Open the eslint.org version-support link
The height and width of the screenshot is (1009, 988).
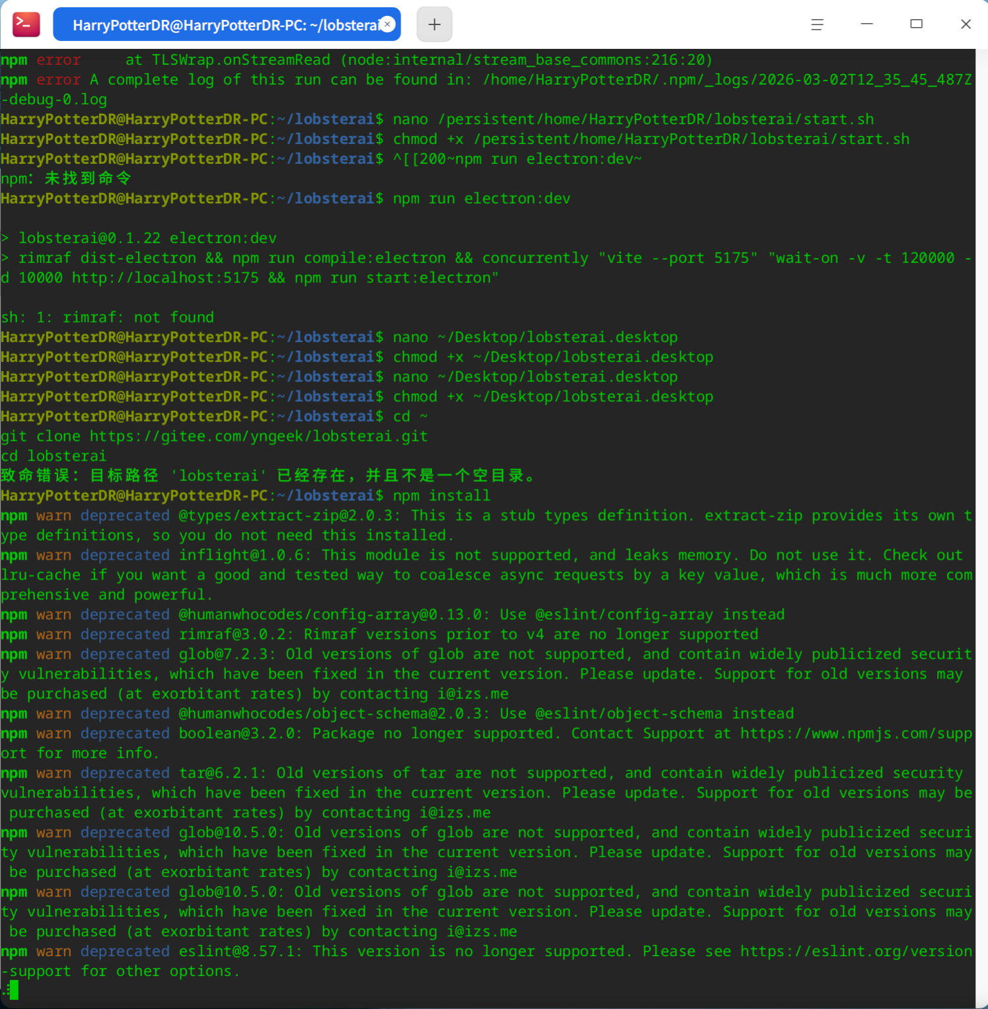click(x=855, y=951)
